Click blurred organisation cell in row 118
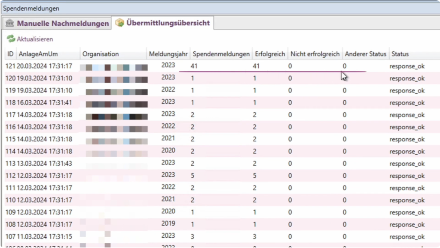This screenshot has height=248, width=440. [x=117, y=104]
